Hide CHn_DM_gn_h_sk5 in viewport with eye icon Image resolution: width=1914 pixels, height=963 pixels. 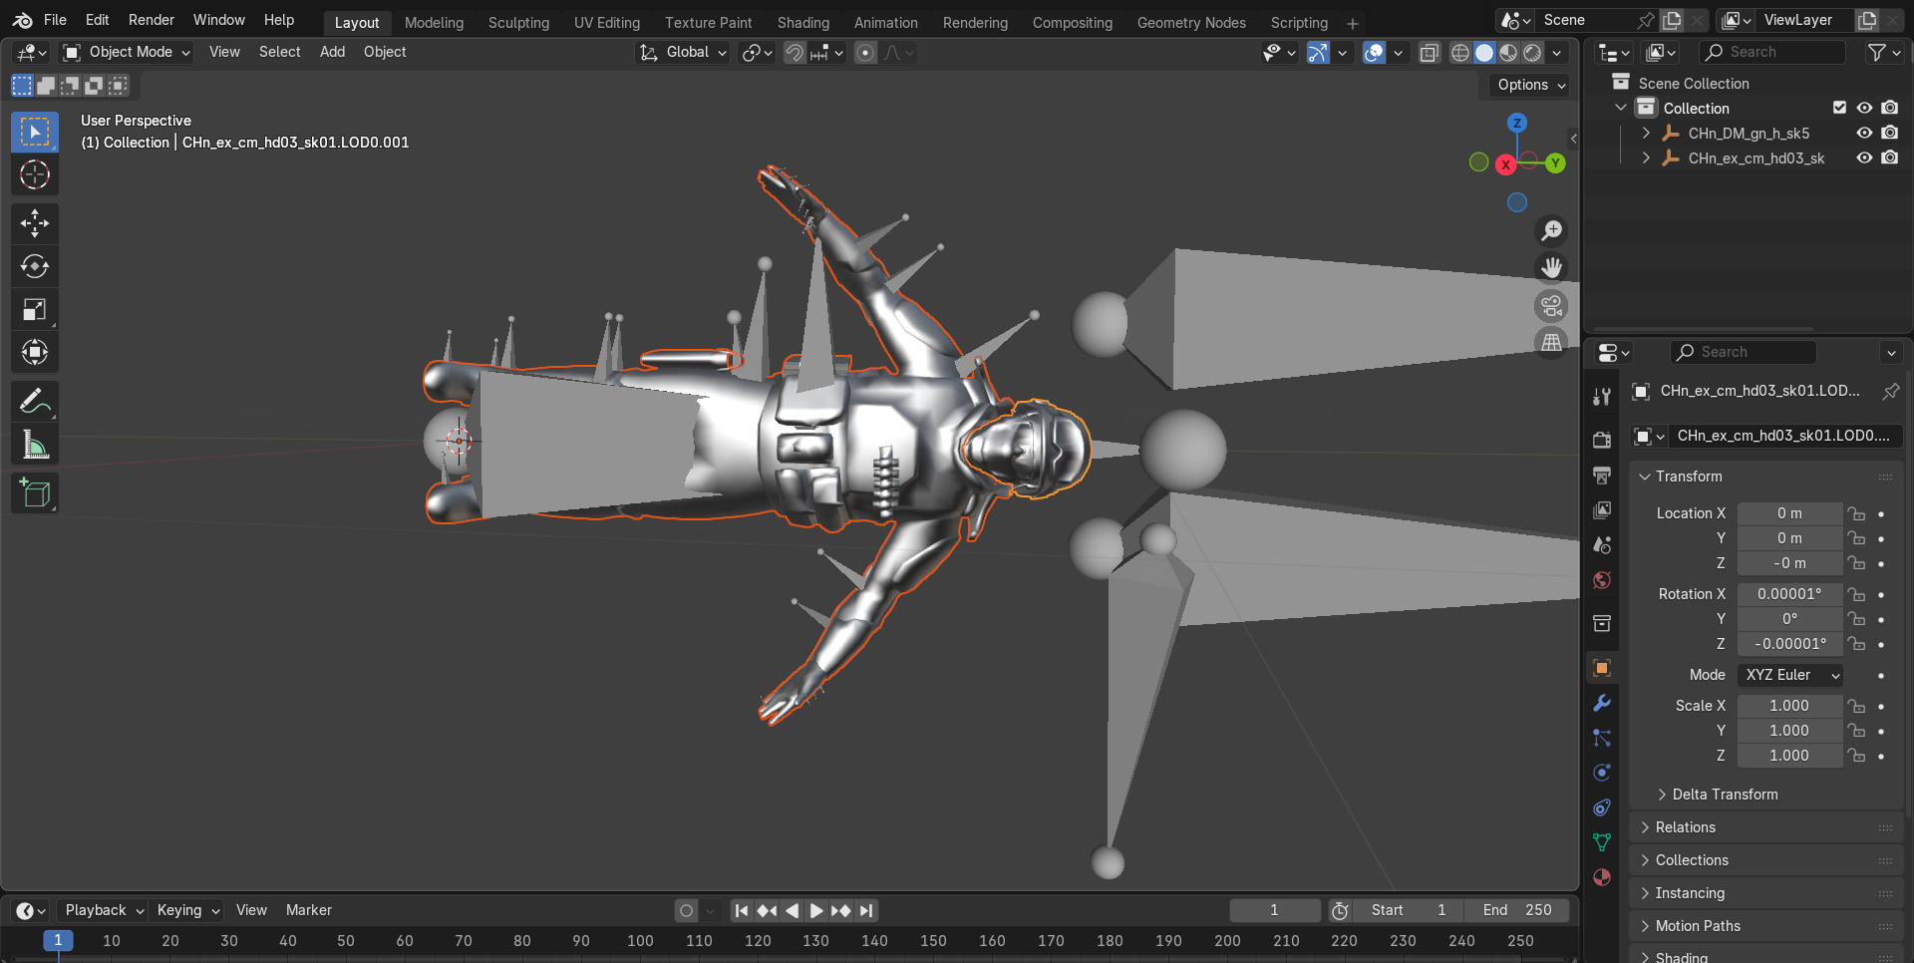1864,133
